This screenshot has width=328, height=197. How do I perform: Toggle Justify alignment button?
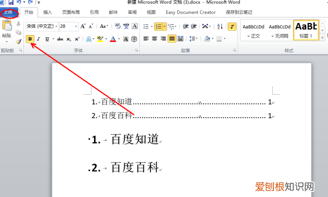point(172,38)
